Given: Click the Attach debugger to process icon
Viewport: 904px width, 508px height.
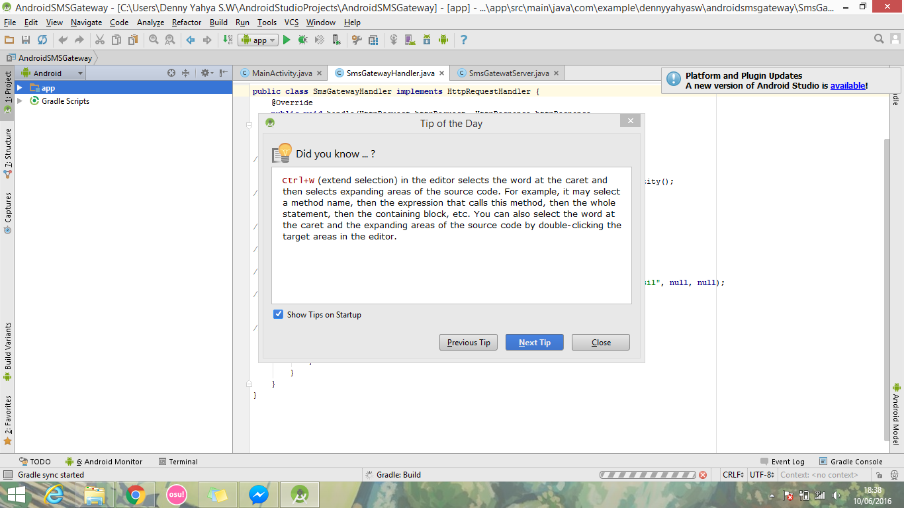Looking at the screenshot, I should pyautogui.click(x=336, y=40).
